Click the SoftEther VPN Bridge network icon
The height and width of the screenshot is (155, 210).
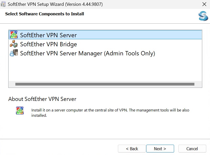(x=14, y=44)
